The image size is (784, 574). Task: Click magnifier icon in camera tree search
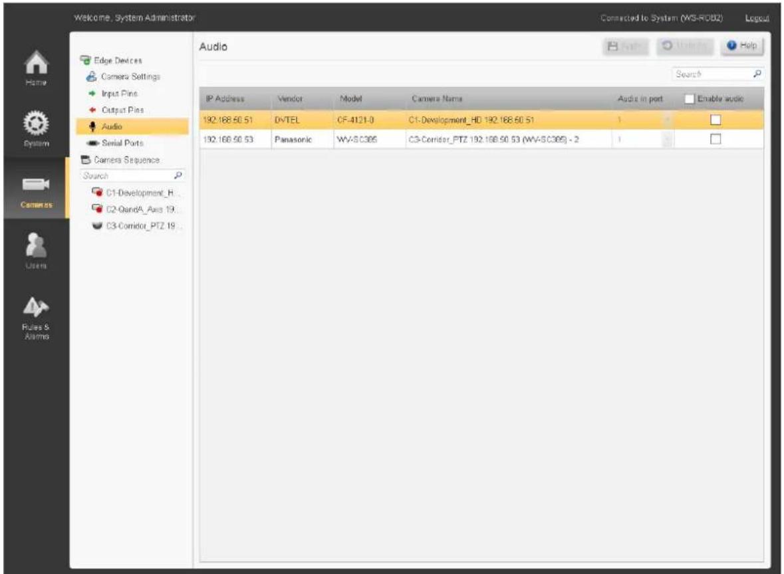(x=178, y=175)
